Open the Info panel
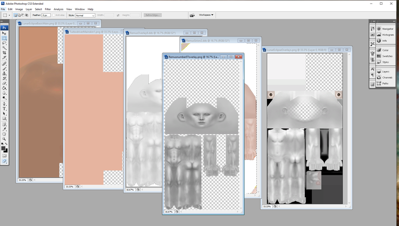The width and height of the screenshot is (399, 226). [385, 40]
